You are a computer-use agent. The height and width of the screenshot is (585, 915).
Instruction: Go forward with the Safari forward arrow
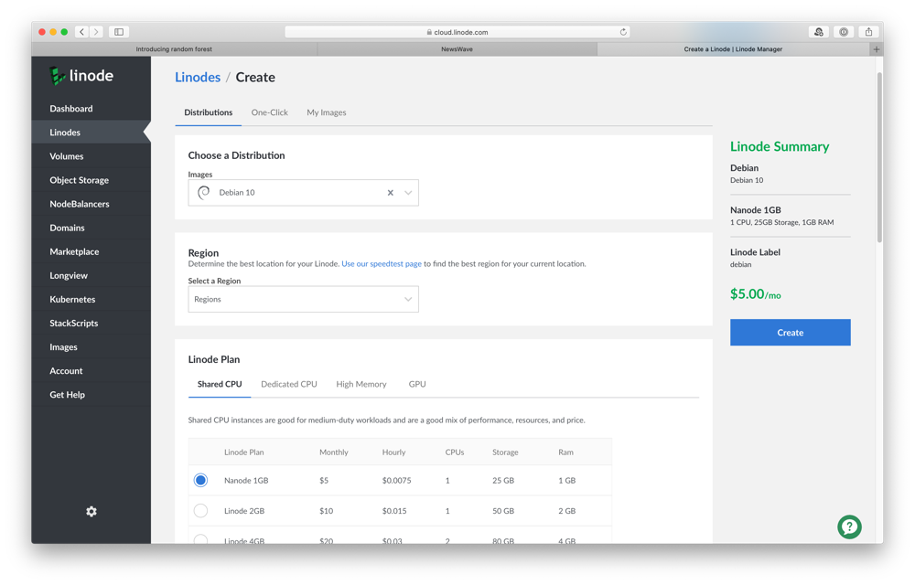pyautogui.click(x=96, y=32)
